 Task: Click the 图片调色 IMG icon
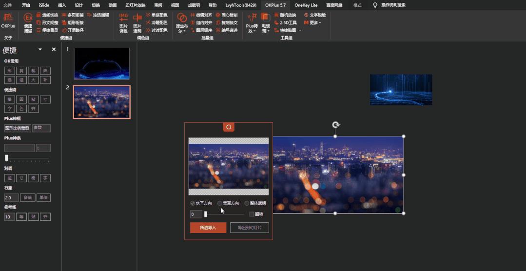click(123, 19)
